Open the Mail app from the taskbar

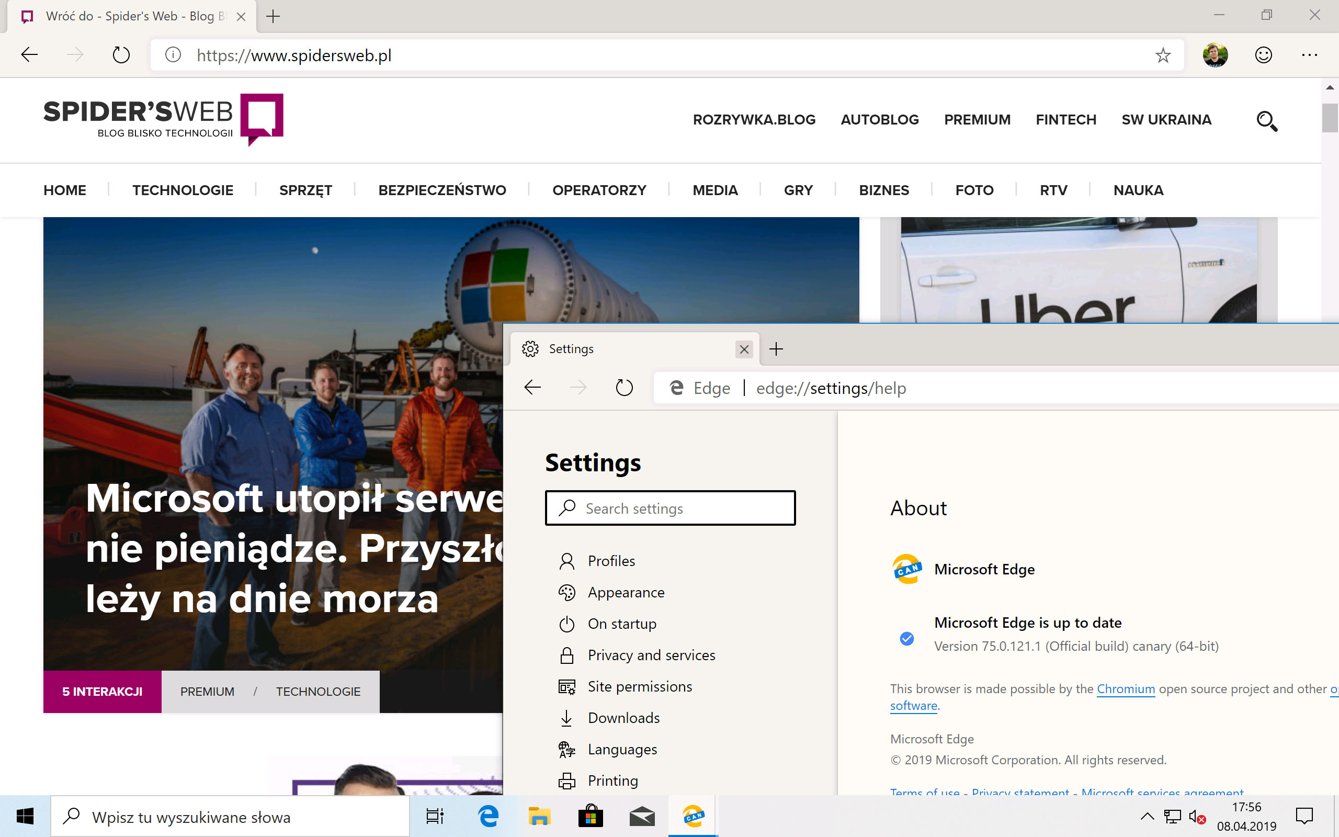pos(642,816)
